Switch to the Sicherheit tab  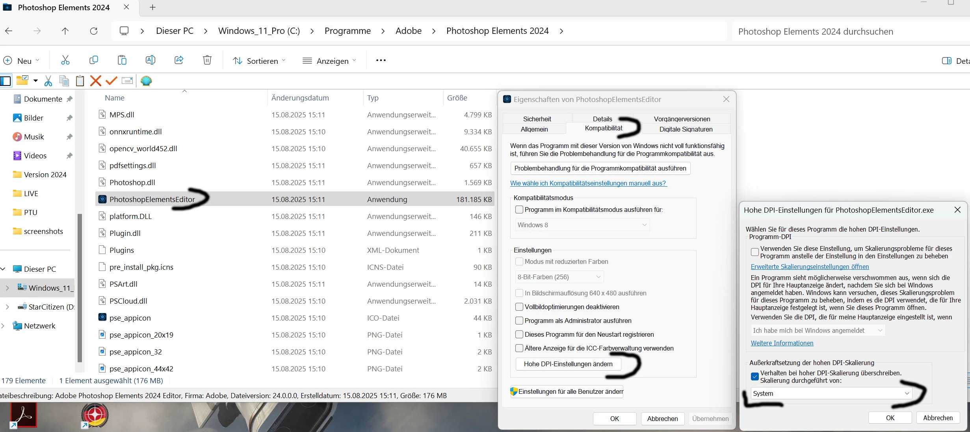(537, 119)
